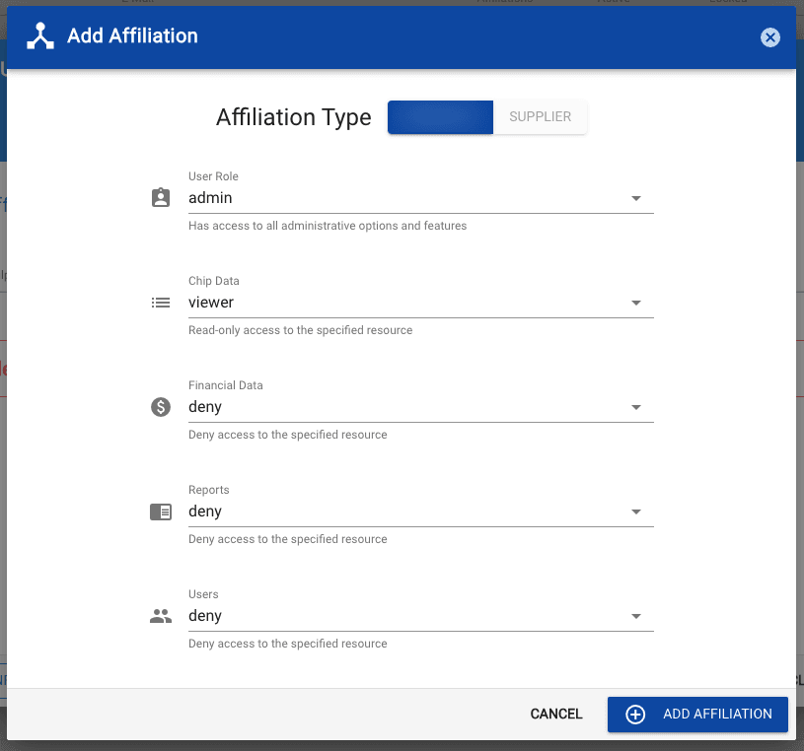Click the User Role badge icon
The height and width of the screenshot is (751, 804).
click(160, 198)
